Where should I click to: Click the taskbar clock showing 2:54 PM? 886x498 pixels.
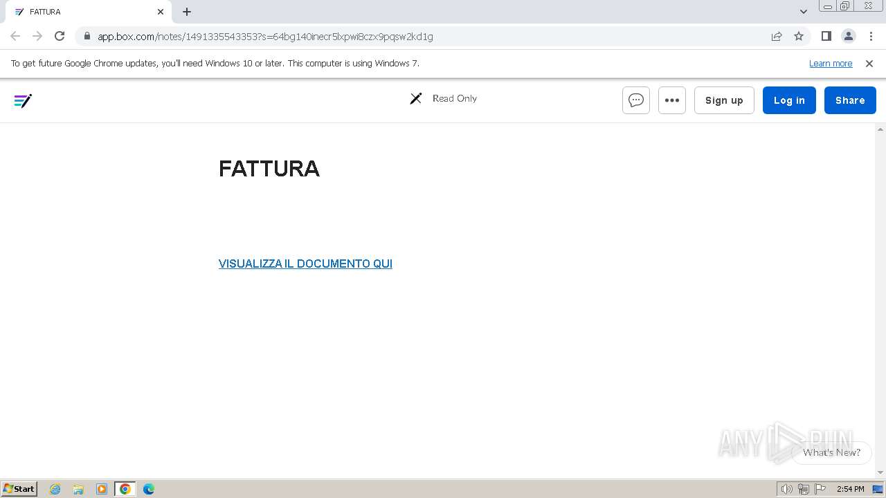click(x=850, y=489)
